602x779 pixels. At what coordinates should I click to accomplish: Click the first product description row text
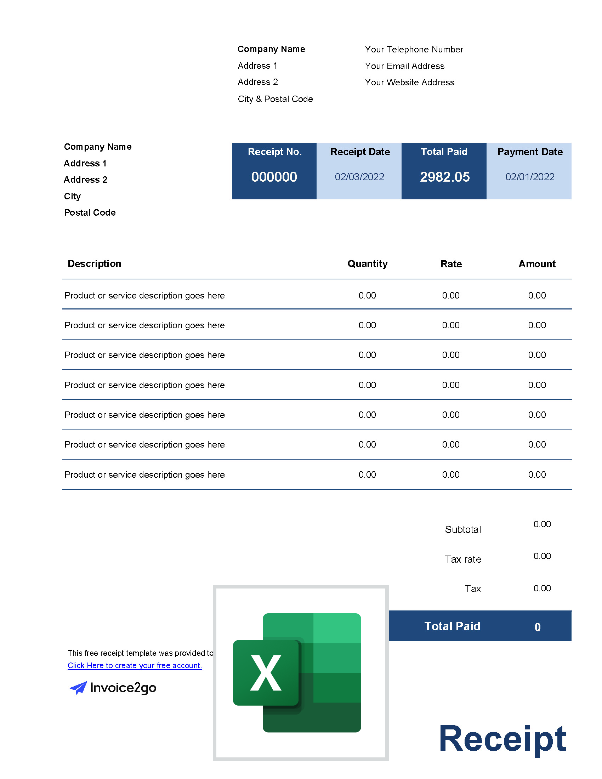(x=144, y=295)
